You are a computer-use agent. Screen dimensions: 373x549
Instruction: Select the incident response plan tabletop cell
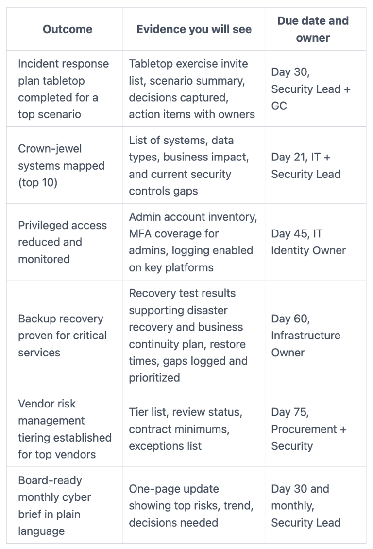(x=63, y=89)
